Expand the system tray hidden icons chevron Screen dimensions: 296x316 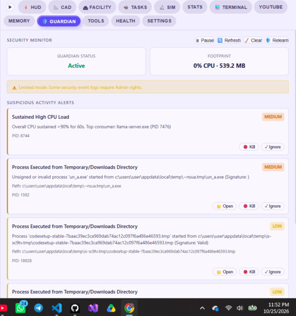202,308
